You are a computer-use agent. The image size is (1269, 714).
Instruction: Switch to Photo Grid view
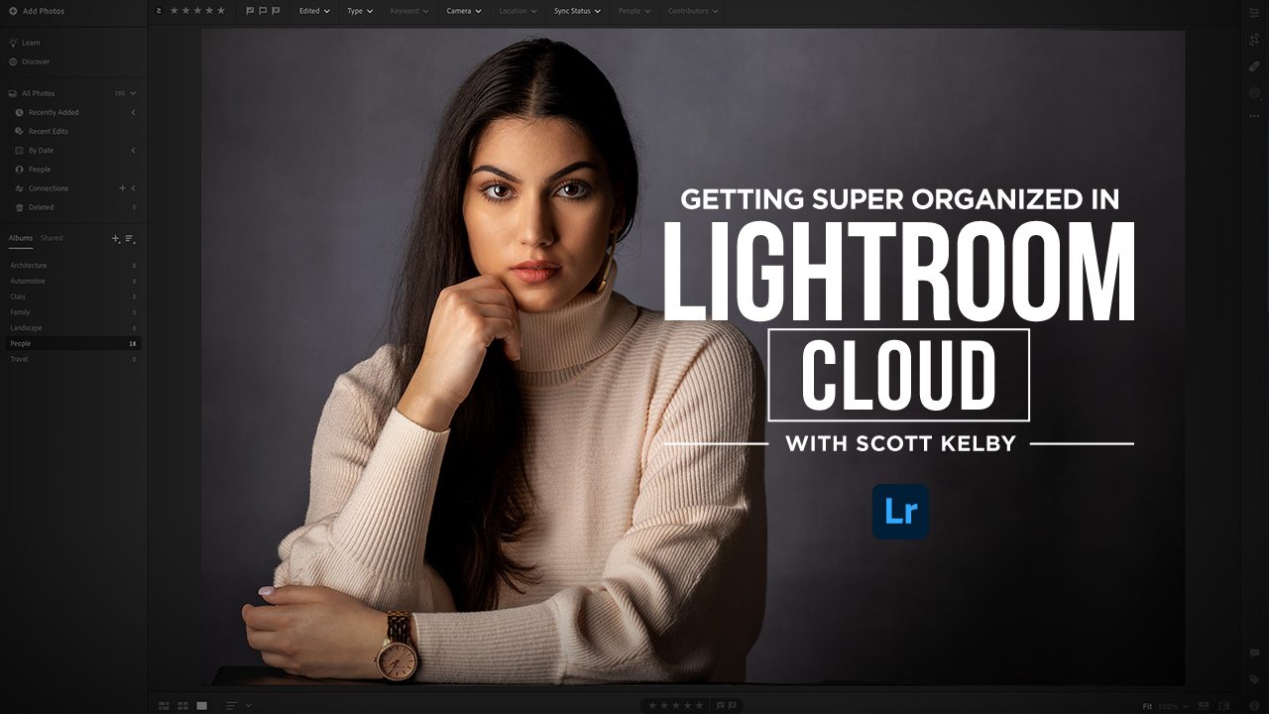[164, 705]
